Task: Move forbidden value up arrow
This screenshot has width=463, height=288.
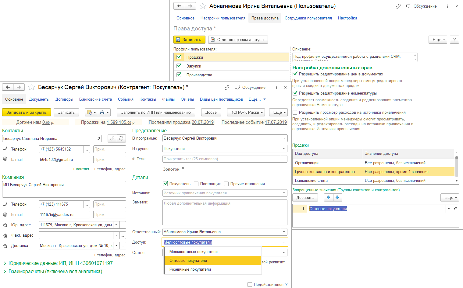Action: coord(328,197)
